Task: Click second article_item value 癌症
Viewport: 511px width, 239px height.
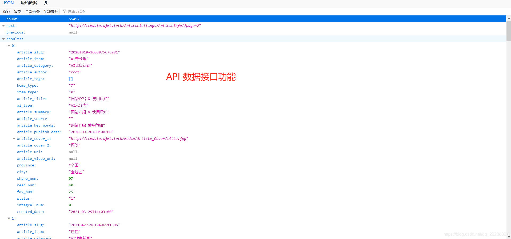Action: 74,232
